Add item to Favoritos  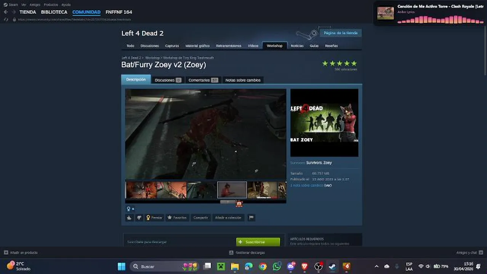point(177,218)
